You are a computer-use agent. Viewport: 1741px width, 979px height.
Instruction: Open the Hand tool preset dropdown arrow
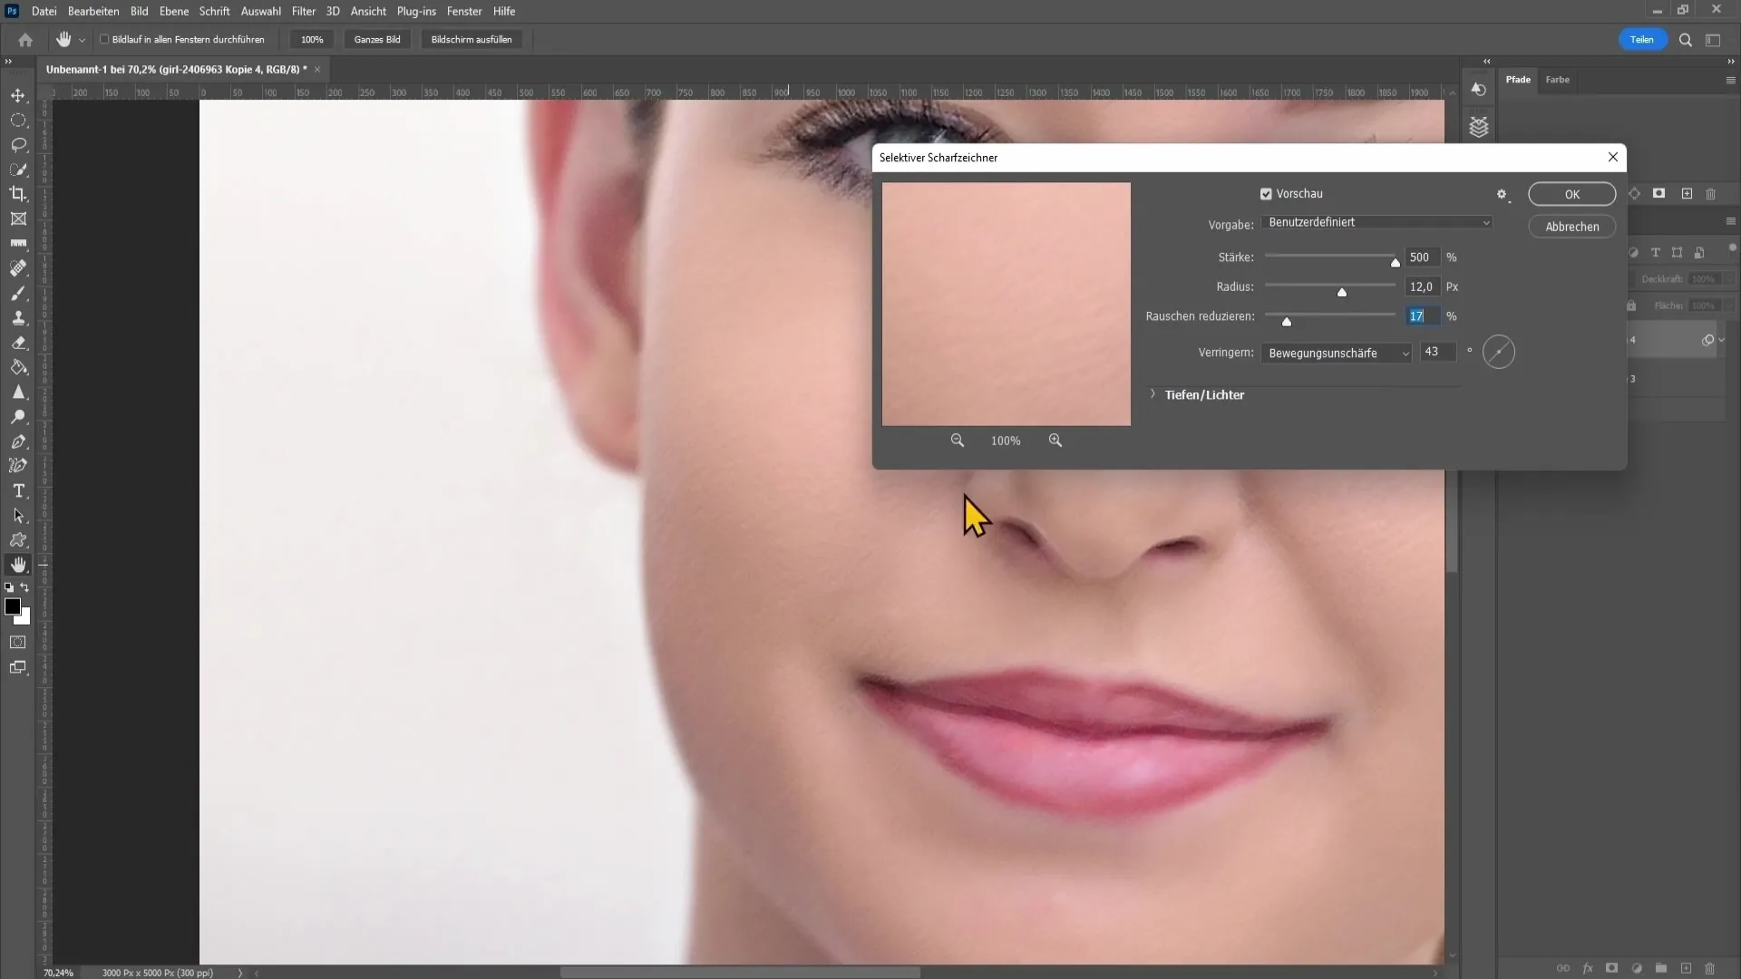coord(82,40)
